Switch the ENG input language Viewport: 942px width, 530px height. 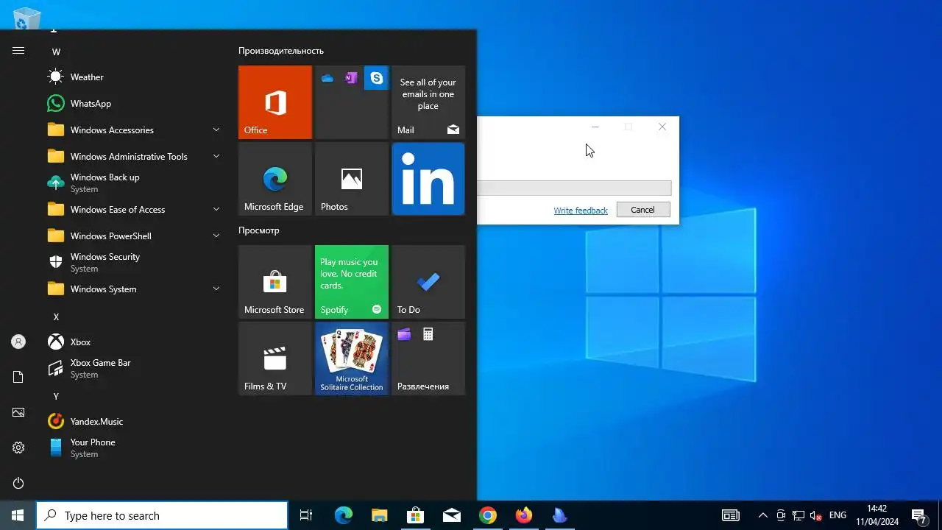(837, 515)
